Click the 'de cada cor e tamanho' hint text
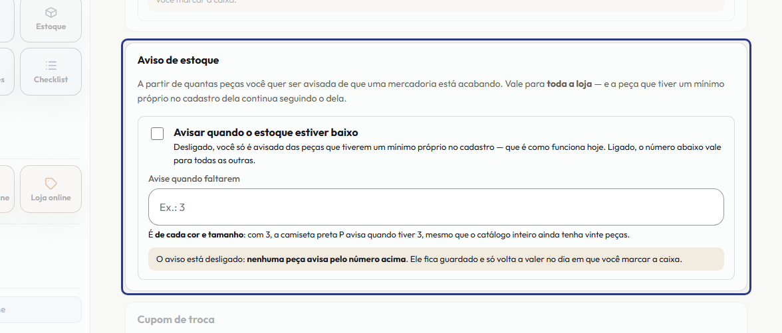 point(199,235)
